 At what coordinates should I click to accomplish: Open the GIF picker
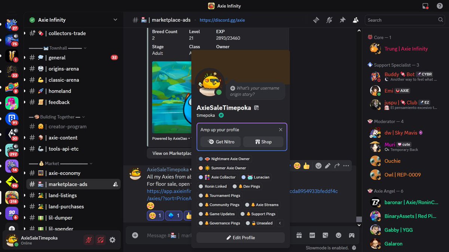pos(312,236)
